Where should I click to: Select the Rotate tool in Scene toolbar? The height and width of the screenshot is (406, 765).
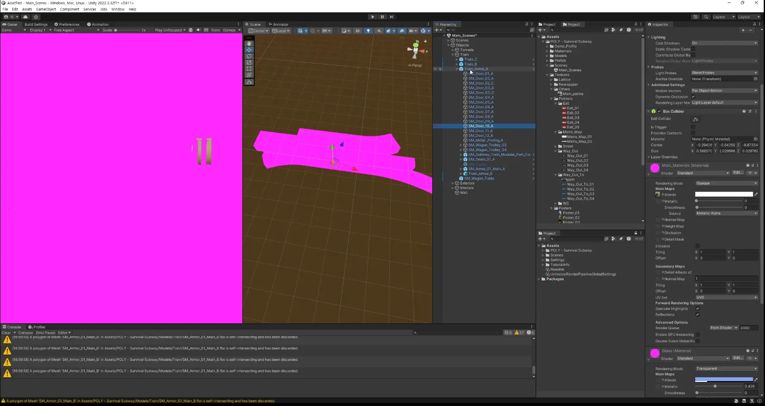(x=249, y=56)
